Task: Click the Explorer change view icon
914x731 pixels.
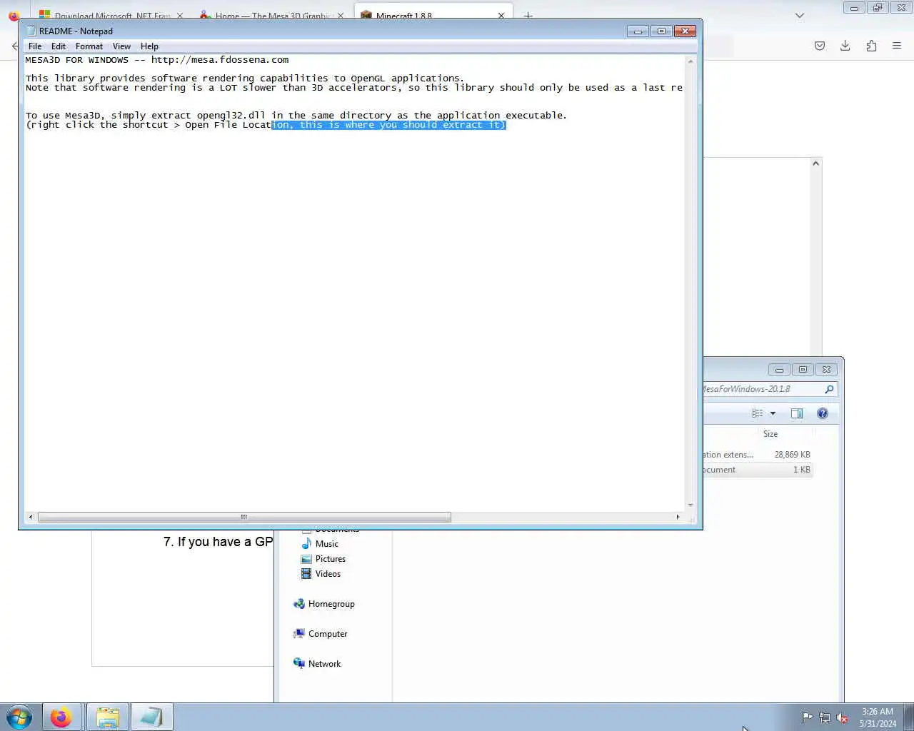Action: click(x=758, y=413)
